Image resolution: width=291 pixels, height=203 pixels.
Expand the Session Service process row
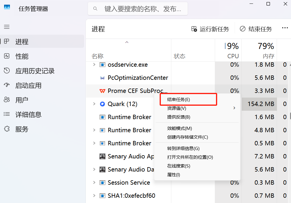point(94,183)
